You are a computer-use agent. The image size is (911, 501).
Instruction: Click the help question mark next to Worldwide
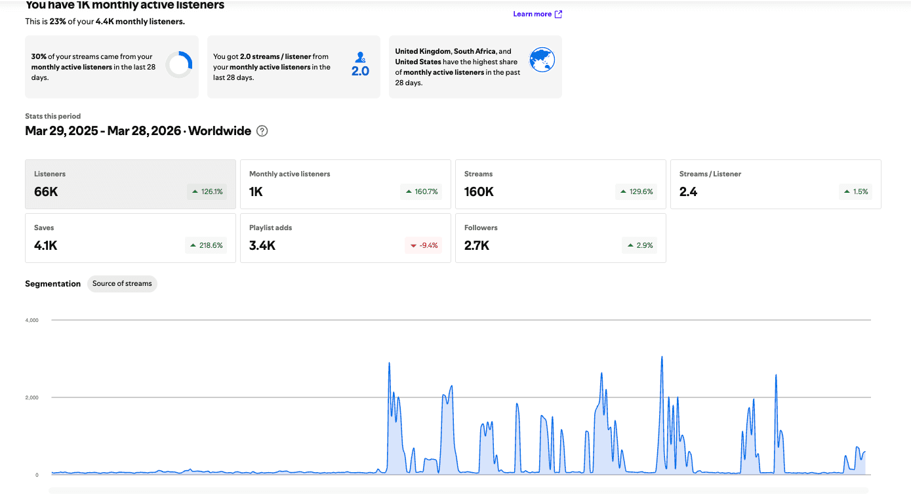(262, 130)
